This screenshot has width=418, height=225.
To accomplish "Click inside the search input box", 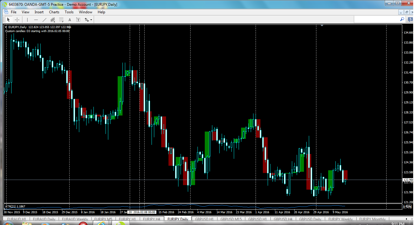I will (x=377, y=19).
